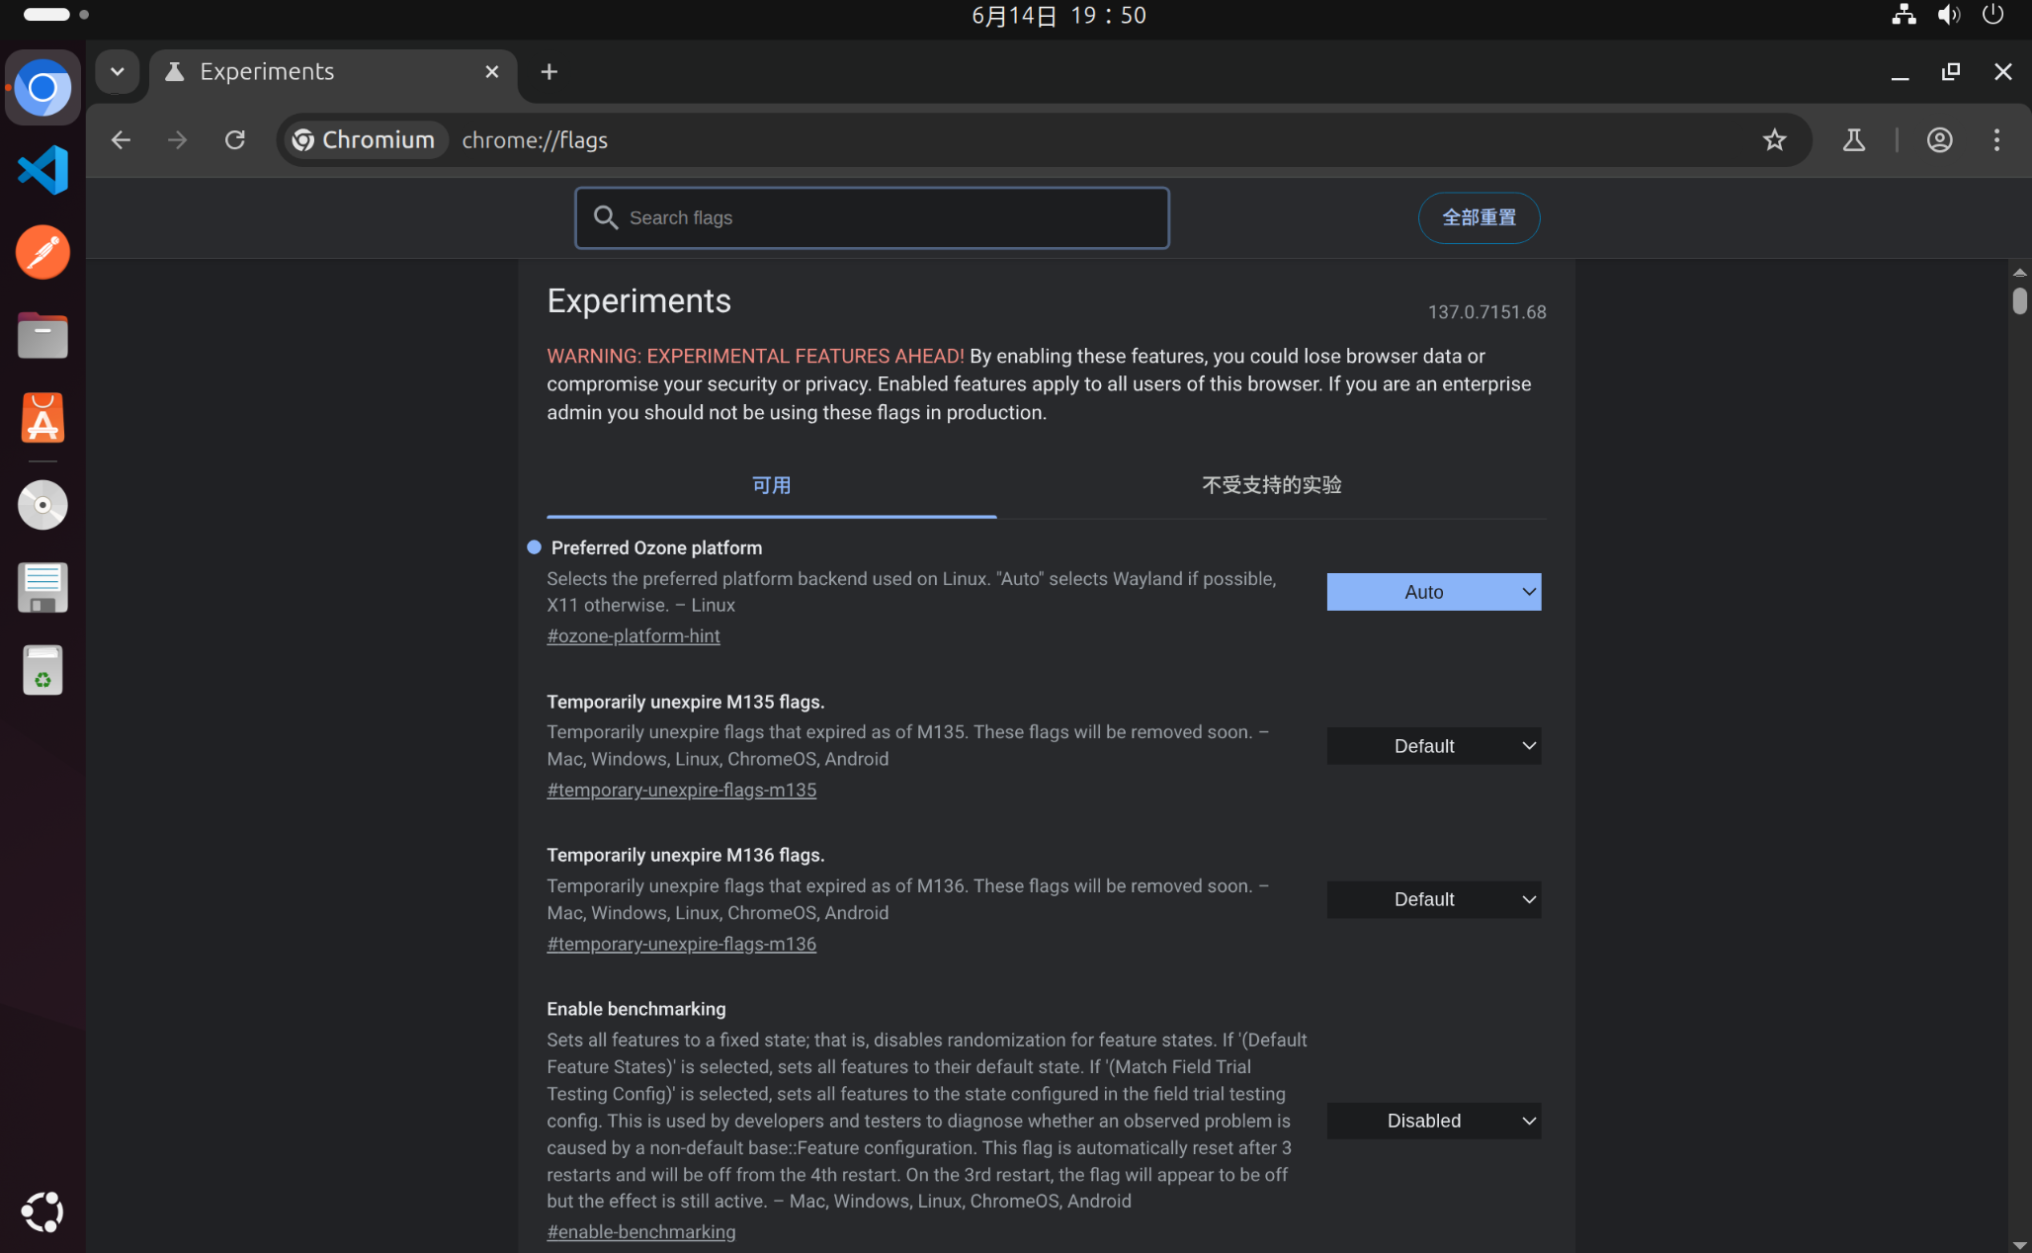Image resolution: width=2032 pixels, height=1253 pixels.
Task: Open Postman from the dock
Action: point(42,253)
